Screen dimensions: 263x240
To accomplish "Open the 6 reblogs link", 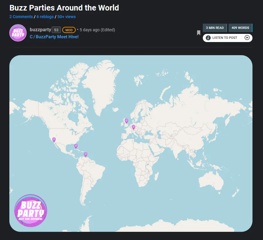I will [x=45, y=17].
